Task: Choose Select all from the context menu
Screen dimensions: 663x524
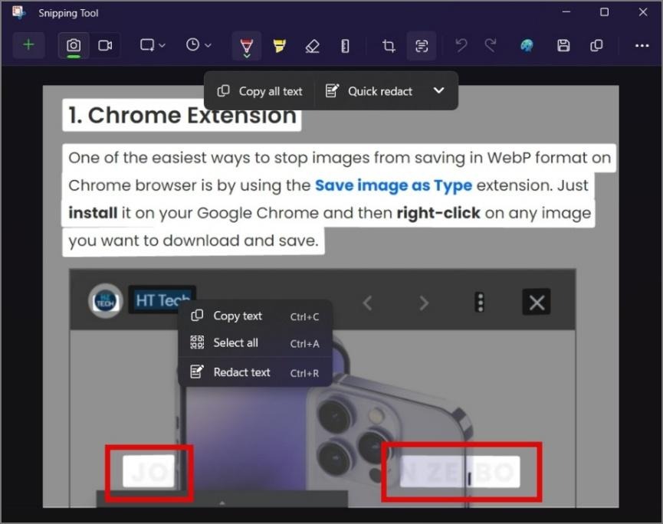Action: 255,342
